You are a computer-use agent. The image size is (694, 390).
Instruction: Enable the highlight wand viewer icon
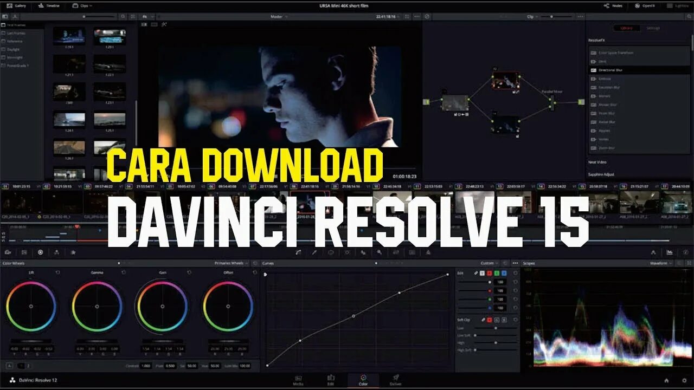[164, 24]
